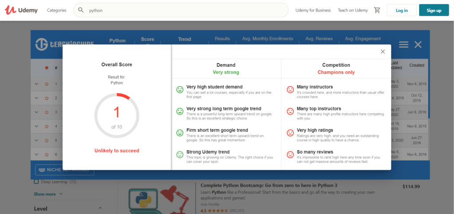This screenshot has height=214, width=454.
Task: Star the row 2 course
Action: click(47, 98)
